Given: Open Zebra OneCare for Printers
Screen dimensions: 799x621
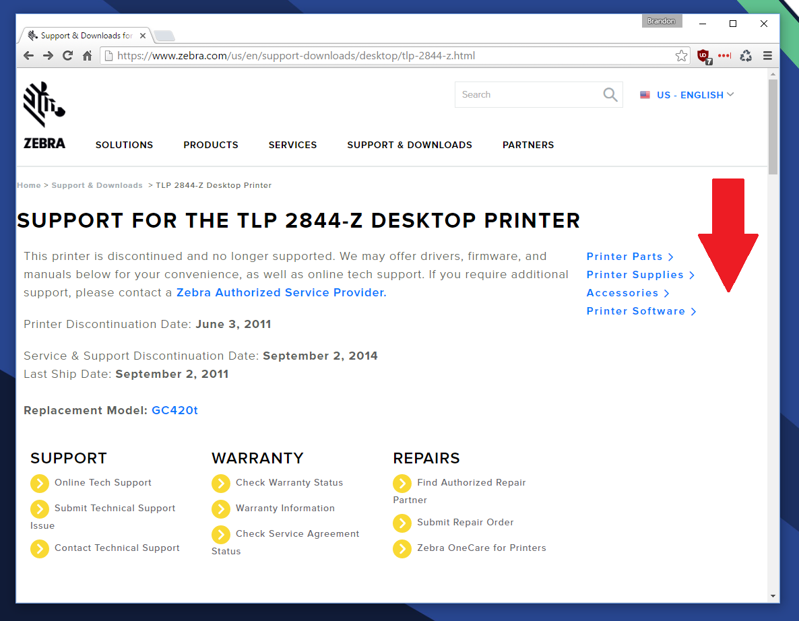Looking at the screenshot, I should point(482,548).
